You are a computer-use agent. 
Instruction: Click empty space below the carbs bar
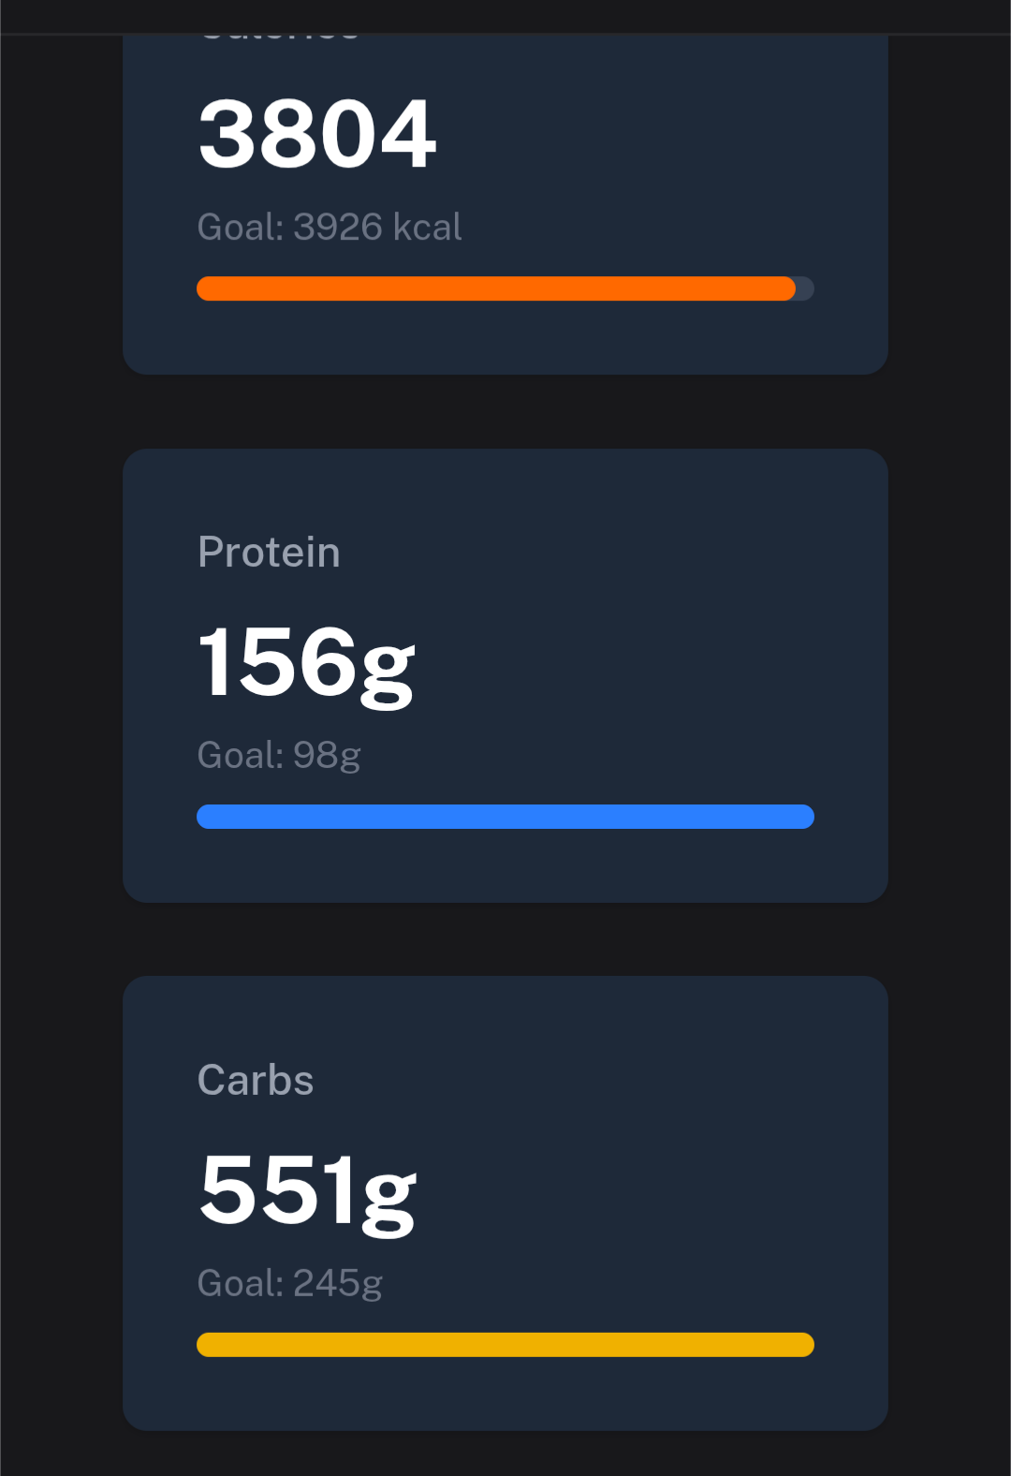tap(505, 1394)
